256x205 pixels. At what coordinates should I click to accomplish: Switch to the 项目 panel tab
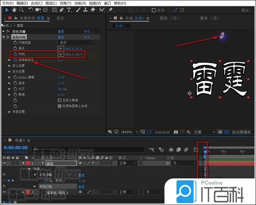(60, 18)
